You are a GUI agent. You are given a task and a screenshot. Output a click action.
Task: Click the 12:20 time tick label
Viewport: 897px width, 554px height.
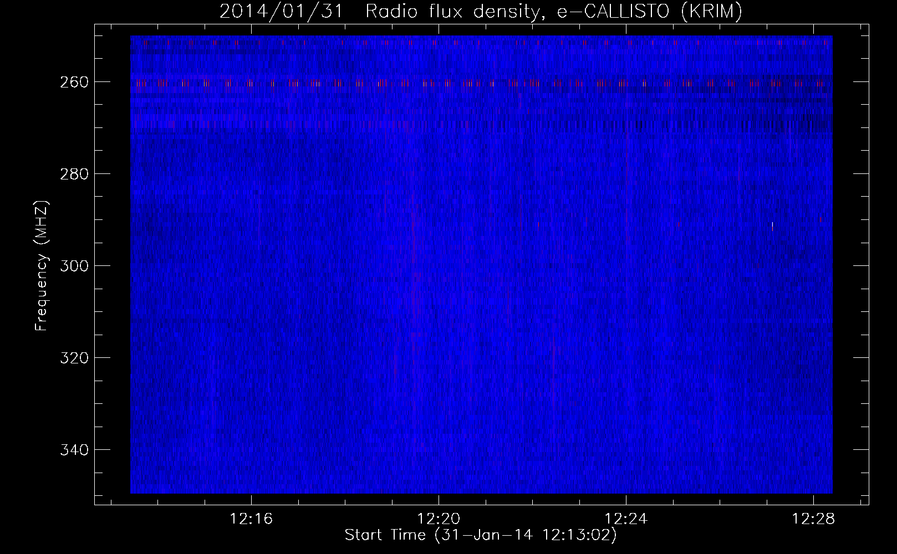point(439,519)
